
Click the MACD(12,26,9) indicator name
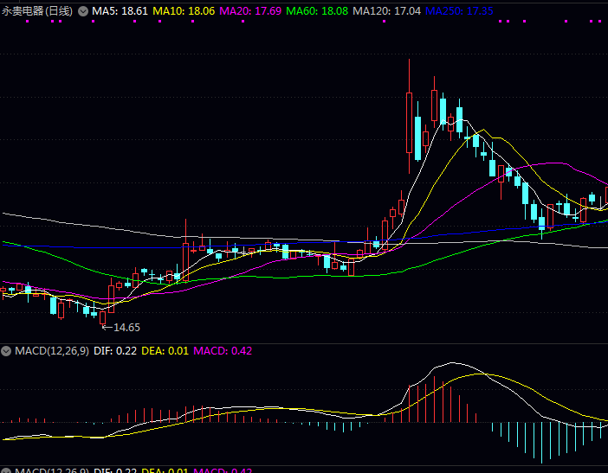(50, 350)
